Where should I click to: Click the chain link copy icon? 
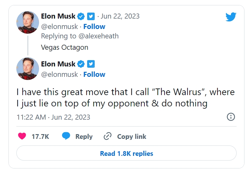(108, 136)
